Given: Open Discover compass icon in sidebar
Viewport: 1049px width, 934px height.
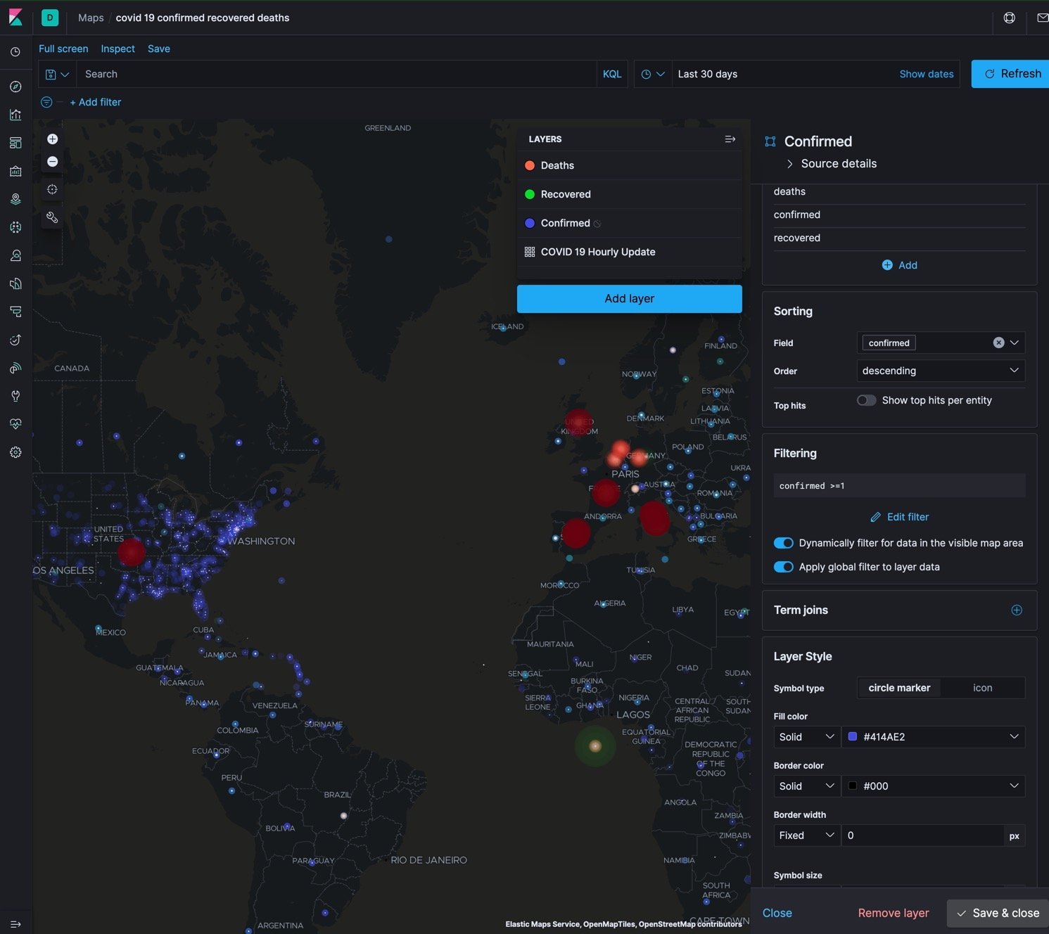Looking at the screenshot, I should pos(15,87).
